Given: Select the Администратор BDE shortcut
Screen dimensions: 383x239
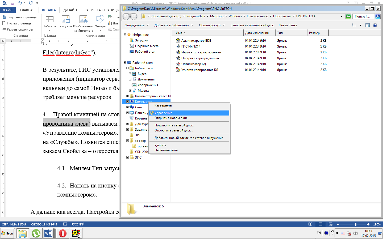Looking at the screenshot, I should coord(193,41).
